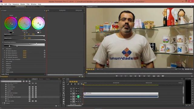Select the Razor tool in the Tools panel
This screenshot has height=109, width=194.
click(64, 93)
